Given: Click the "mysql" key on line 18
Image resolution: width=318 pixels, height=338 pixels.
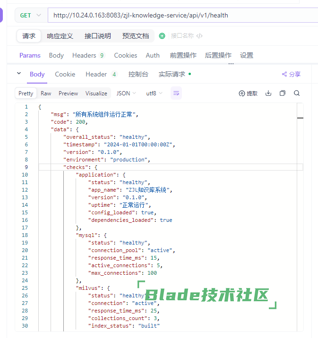Looking at the screenshot, I should [x=86, y=235].
